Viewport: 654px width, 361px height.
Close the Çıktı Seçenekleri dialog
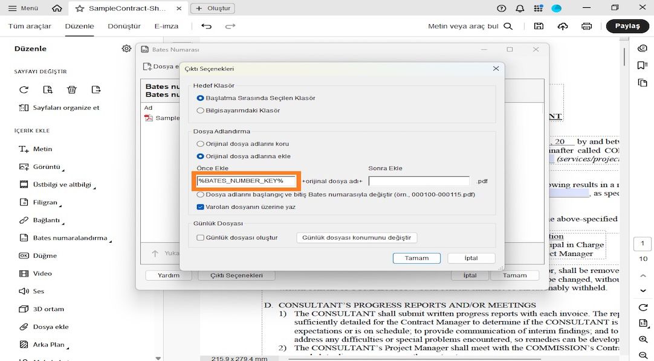tap(496, 68)
